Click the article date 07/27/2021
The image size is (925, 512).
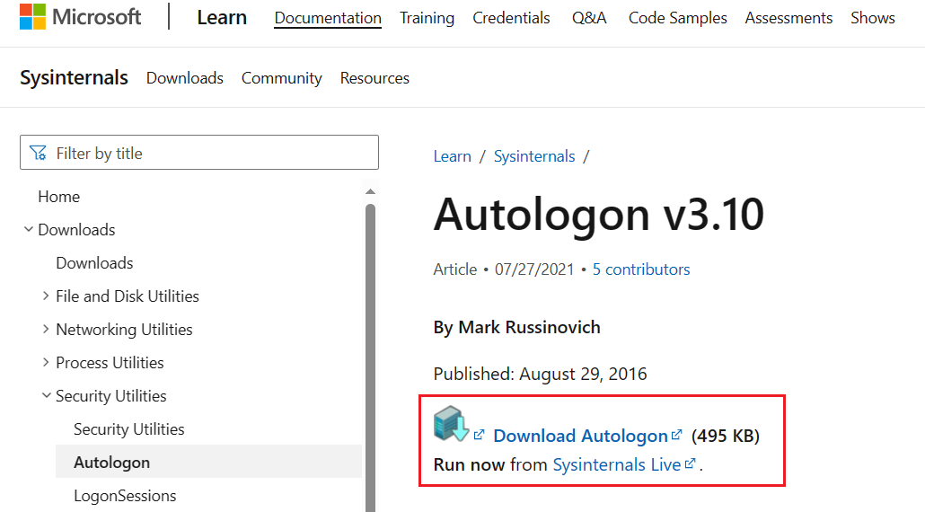[534, 269]
